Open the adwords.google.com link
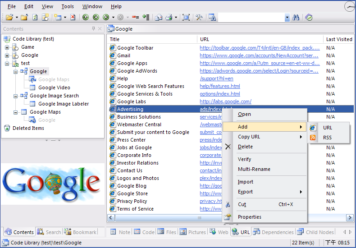The height and width of the screenshot is (248, 356). pyautogui.click(x=259, y=71)
